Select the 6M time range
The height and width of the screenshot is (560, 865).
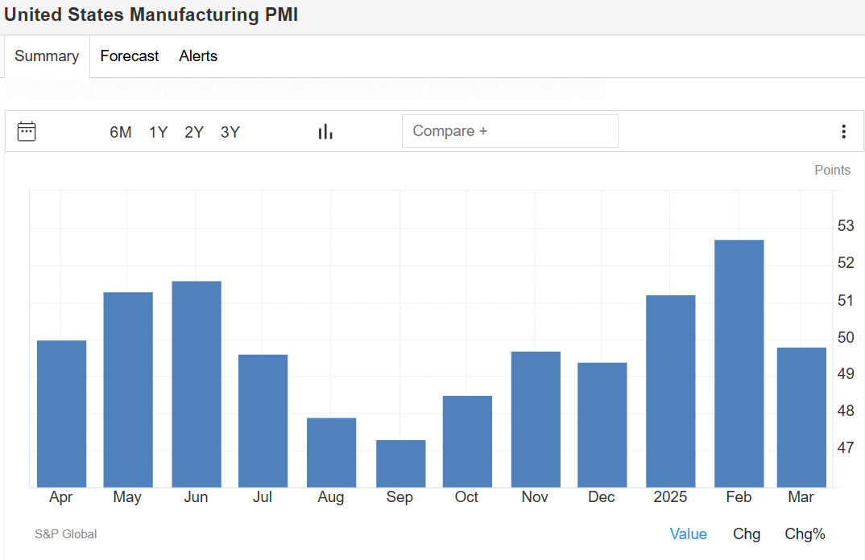121,132
